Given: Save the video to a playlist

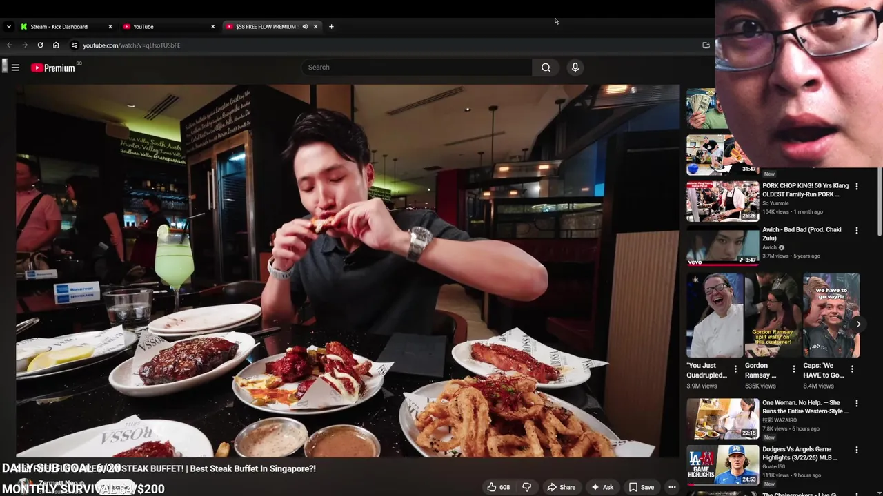Looking at the screenshot, I should 641,487.
